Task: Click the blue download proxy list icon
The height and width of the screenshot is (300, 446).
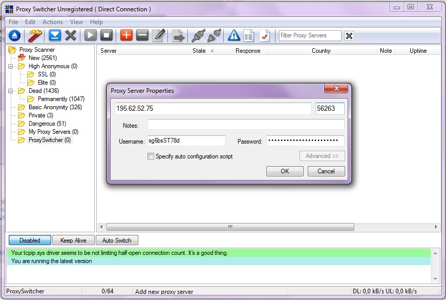Action: pos(55,35)
